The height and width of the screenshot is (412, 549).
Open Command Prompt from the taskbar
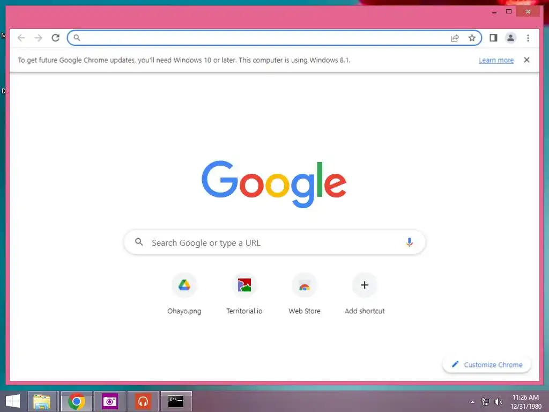tap(176, 401)
